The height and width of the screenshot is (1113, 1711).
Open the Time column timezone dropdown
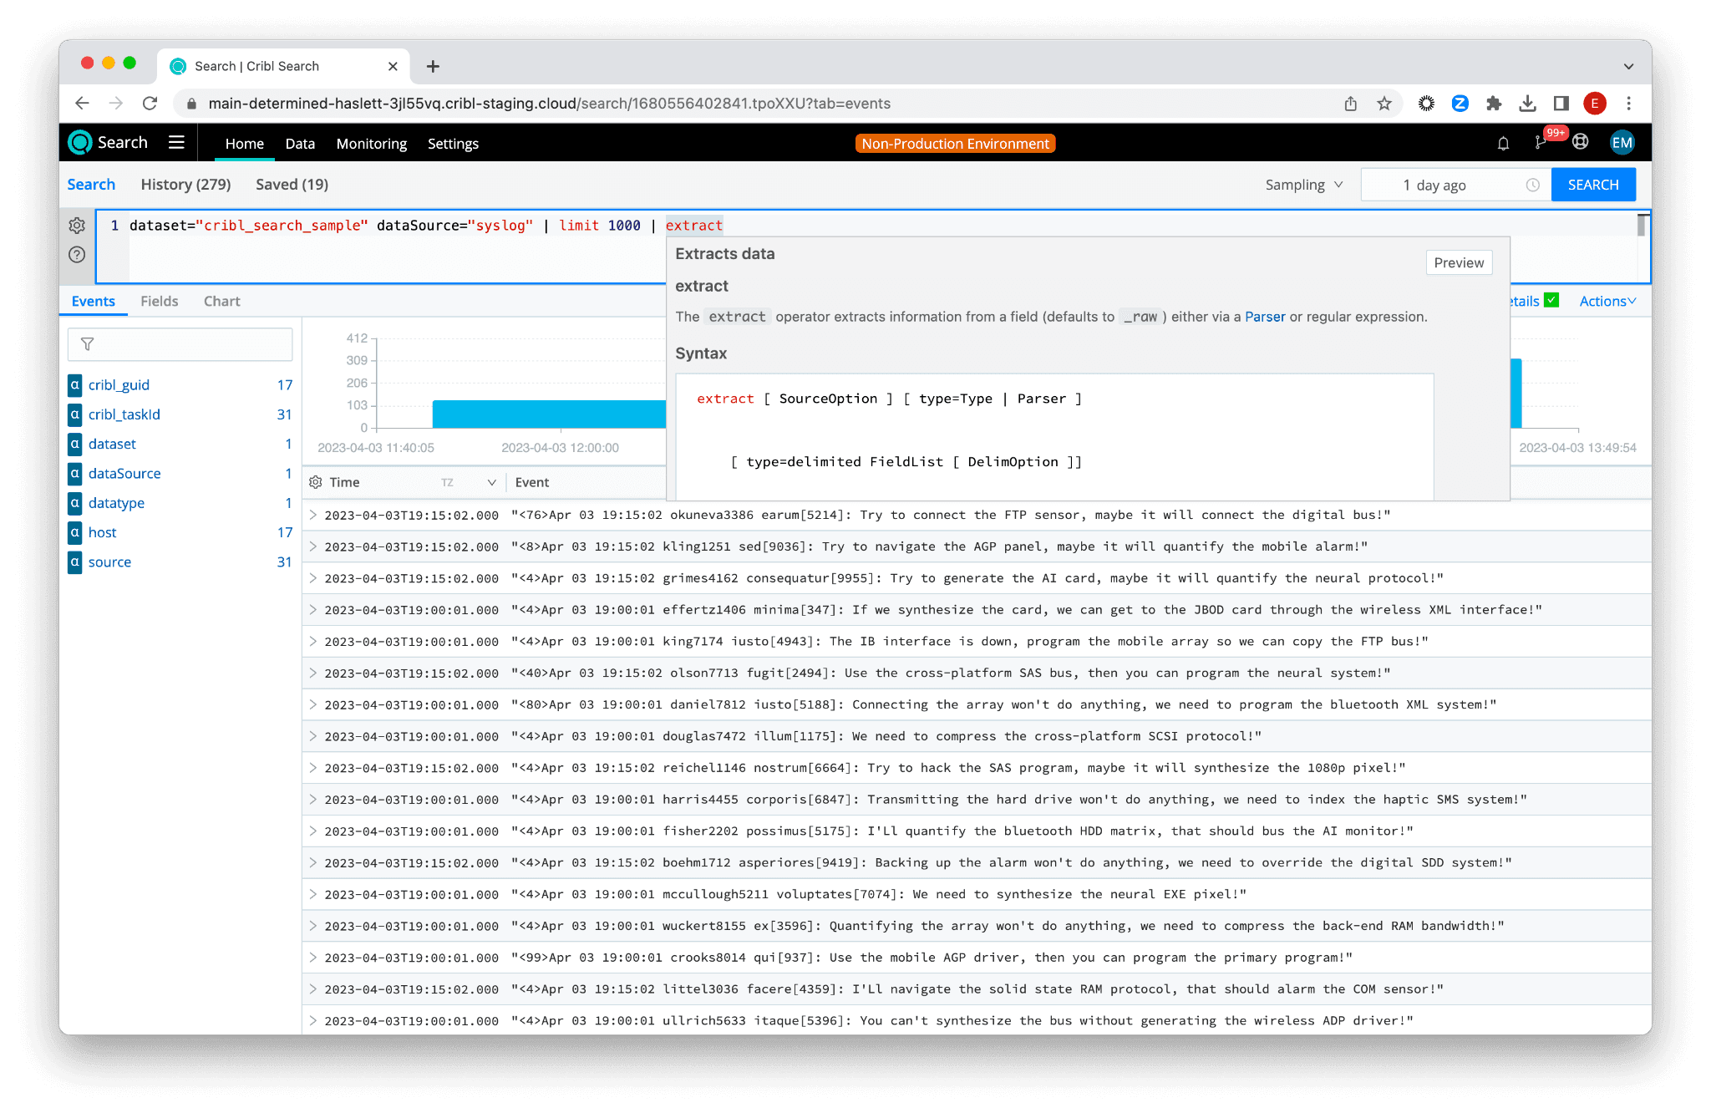coord(491,482)
